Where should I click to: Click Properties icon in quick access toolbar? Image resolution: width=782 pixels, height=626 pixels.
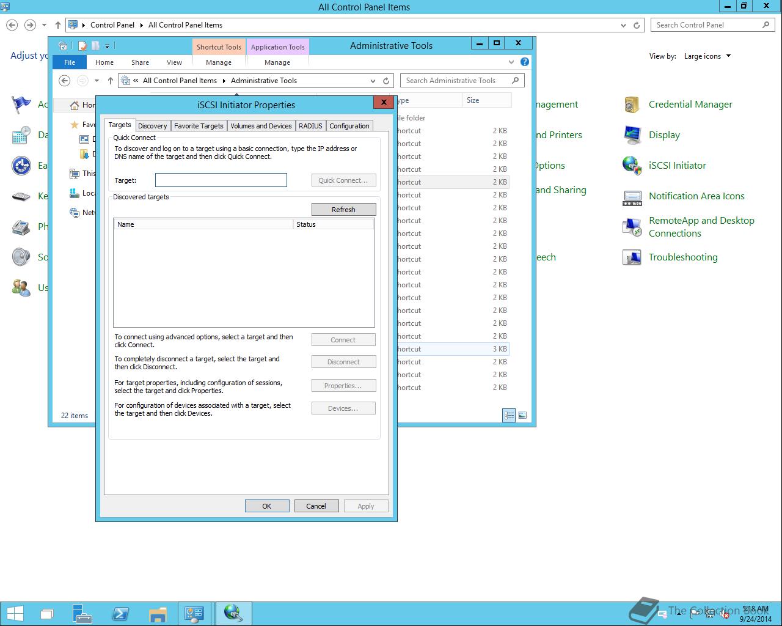(82, 46)
